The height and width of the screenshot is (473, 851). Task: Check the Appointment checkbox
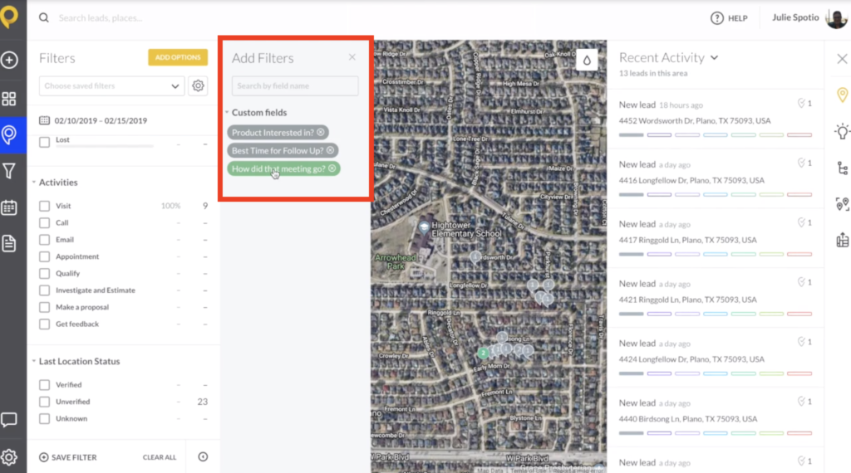[x=45, y=256]
